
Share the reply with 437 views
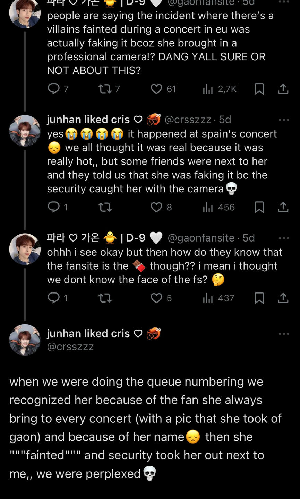283,298
